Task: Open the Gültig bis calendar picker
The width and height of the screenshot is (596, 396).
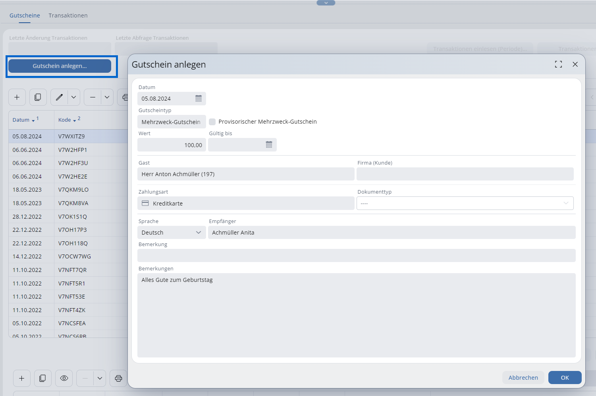Action: point(269,145)
